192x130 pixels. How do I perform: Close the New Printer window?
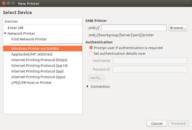coord(4,4)
